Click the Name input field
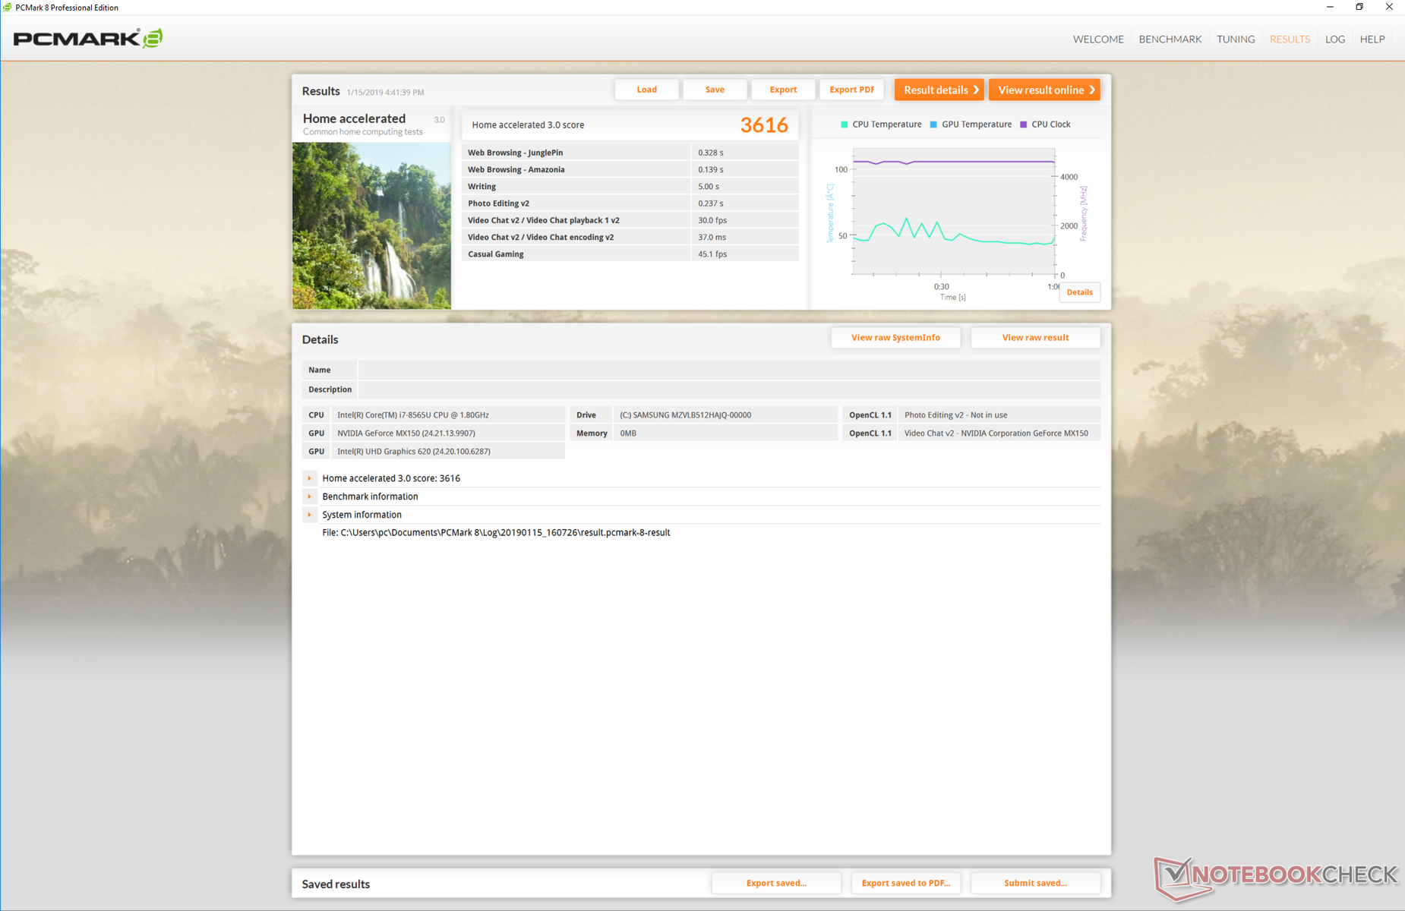The image size is (1405, 911). coord(729,370)
